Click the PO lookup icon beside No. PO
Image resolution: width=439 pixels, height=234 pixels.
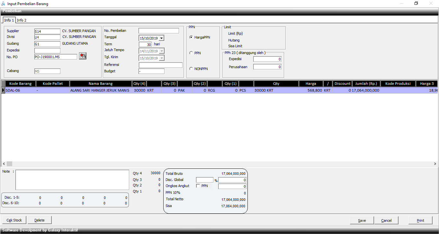point(83,56)
